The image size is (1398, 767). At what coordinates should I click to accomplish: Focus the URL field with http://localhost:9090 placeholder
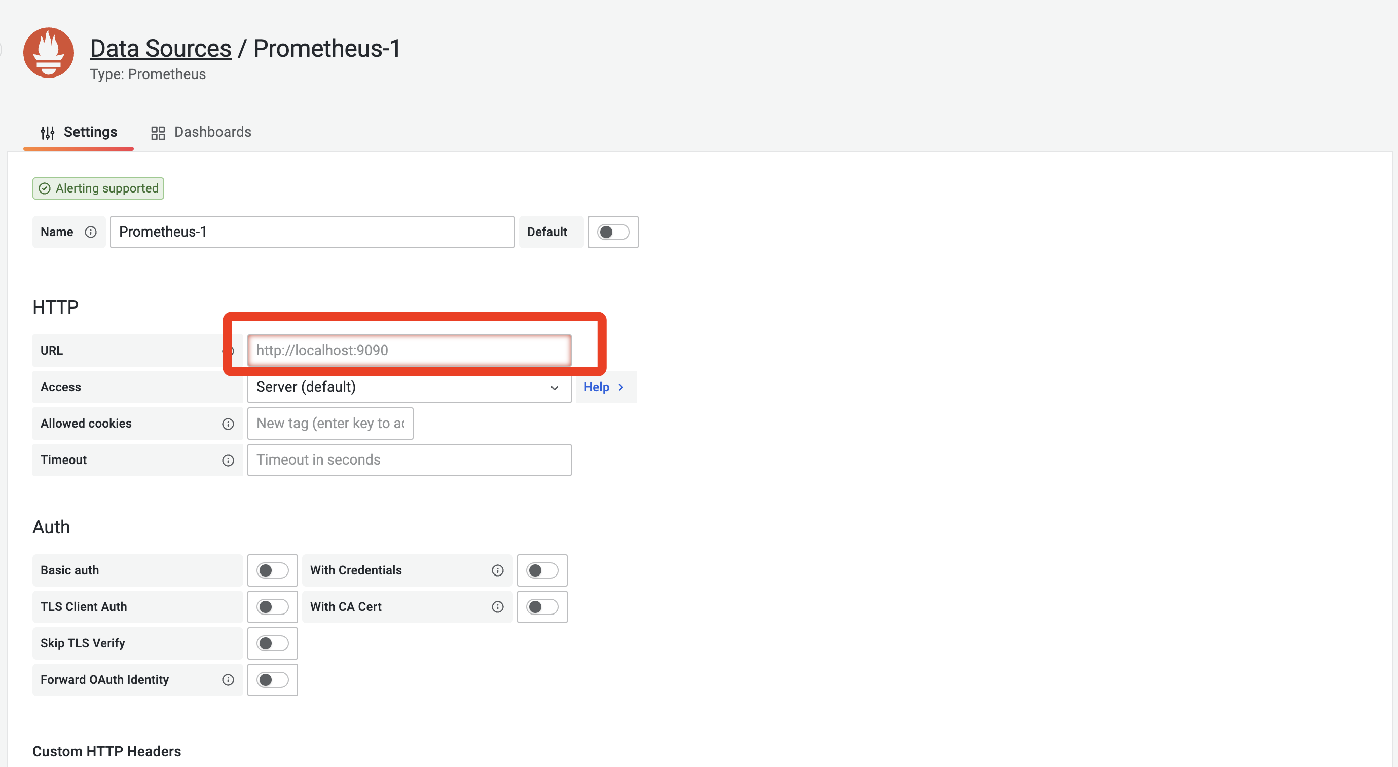409,351
